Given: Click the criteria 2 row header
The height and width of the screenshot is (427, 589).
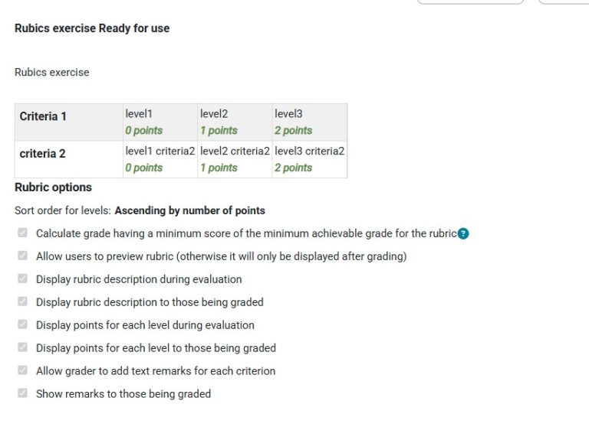Looking at the screenshot, I should [42, 153].
